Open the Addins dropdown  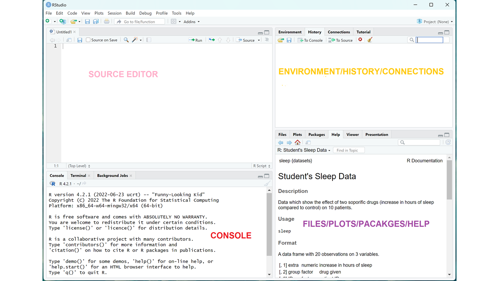(191, 21)
